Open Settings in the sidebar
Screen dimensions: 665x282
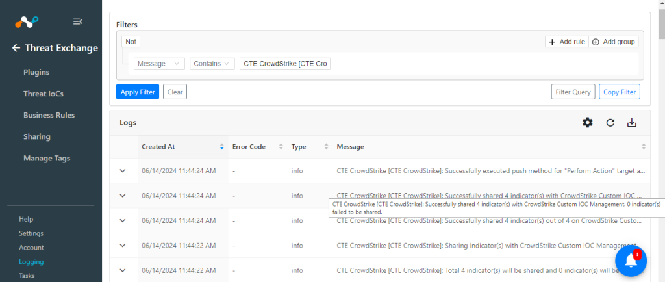click(31, 233)
